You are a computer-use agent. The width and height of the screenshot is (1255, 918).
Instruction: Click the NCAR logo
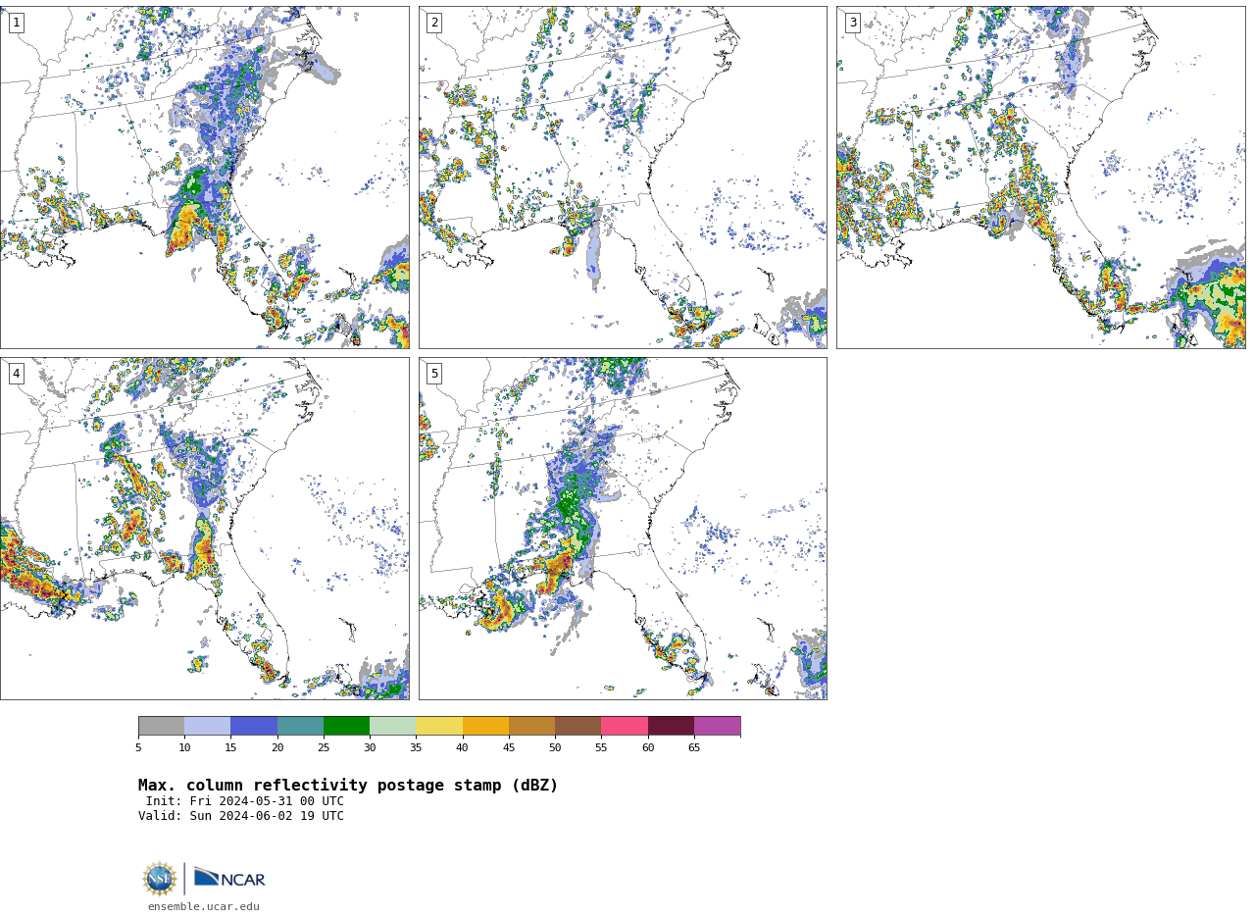pyautogui.click(x=229, y=878)
